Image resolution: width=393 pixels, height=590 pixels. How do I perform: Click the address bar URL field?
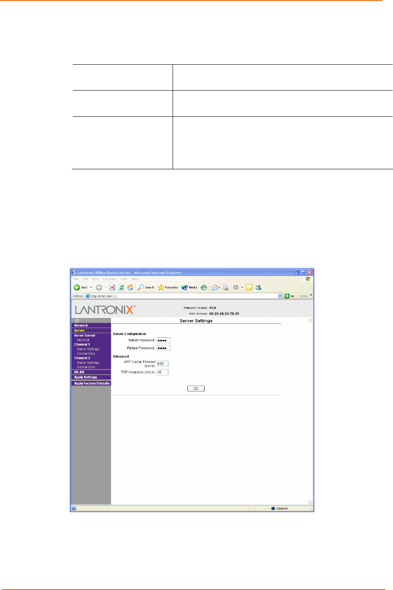click(x=184, y=296)
